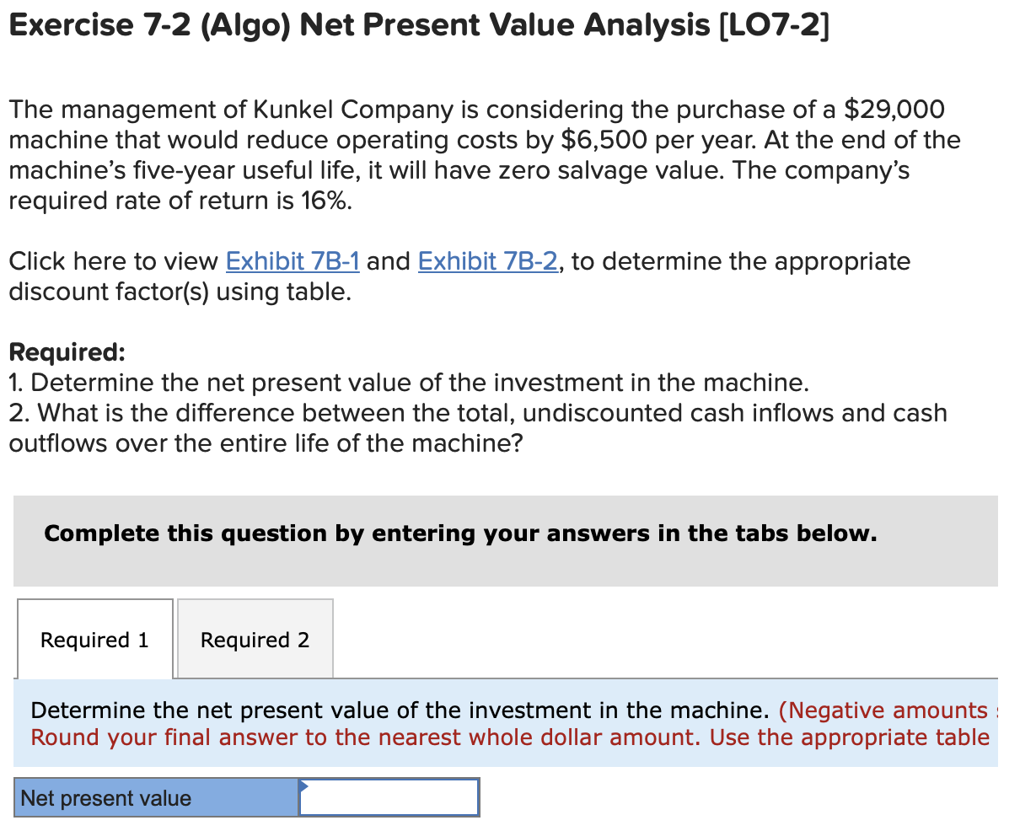Screen dimensions: 1020x831
Task: Click the light blue instruction area
Action: (506, 723)
